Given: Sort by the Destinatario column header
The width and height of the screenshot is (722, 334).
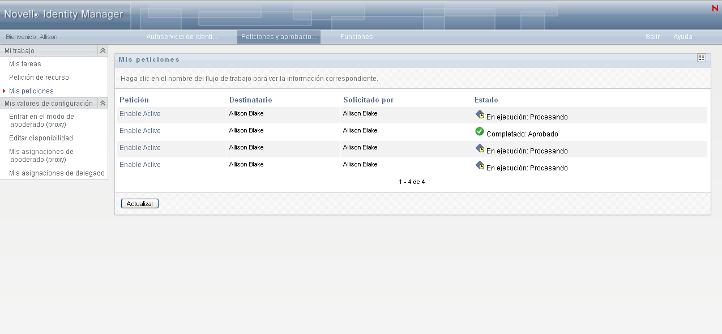Looking at the screenshot, I should click(251, 100).
